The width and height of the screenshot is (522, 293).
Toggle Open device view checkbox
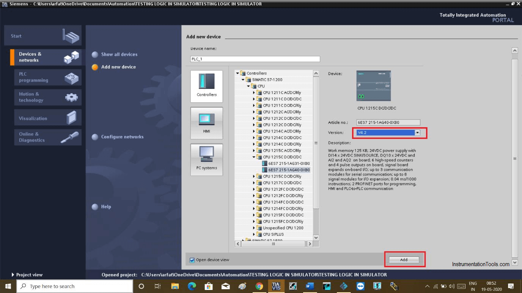tap(192, 260)
